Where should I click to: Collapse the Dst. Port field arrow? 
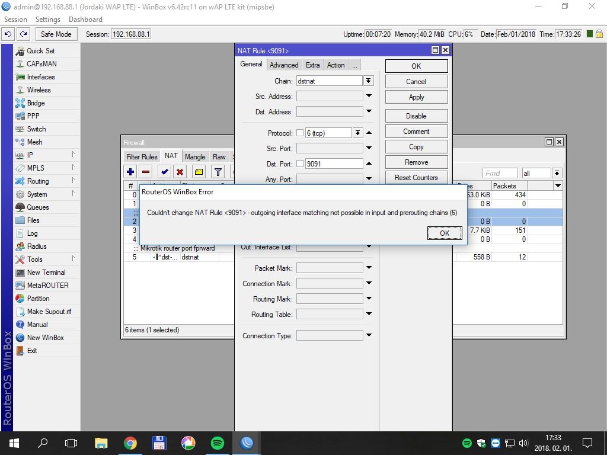coord(369,164)
